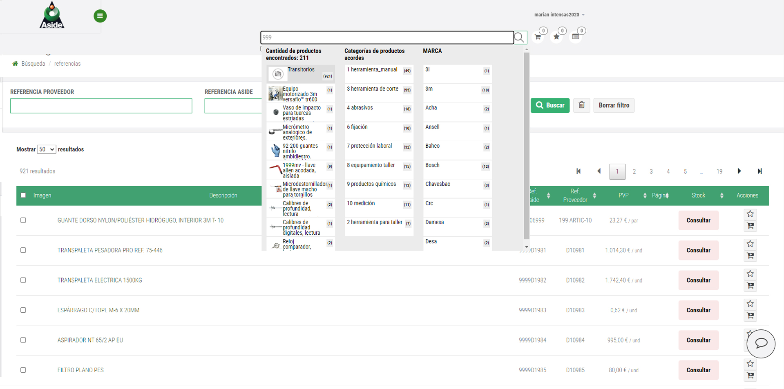The image size is (784, 389).
Task: Click the search magnifier icon
Action: coord(519,38)
